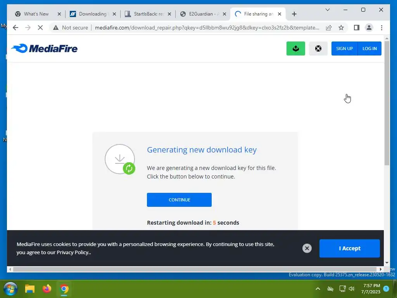Click the MediaFire logo

pyautogui.click(x=44, y=49)
